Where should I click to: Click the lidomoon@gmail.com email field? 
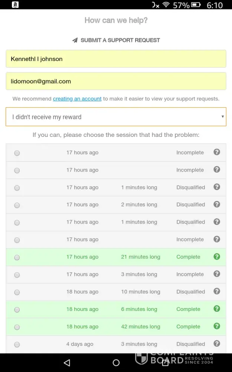click(x=116, y=81)
